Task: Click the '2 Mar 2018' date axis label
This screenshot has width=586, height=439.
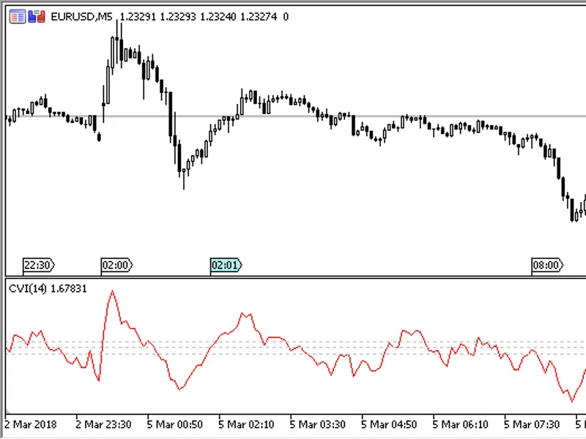Action: (31, 424)
